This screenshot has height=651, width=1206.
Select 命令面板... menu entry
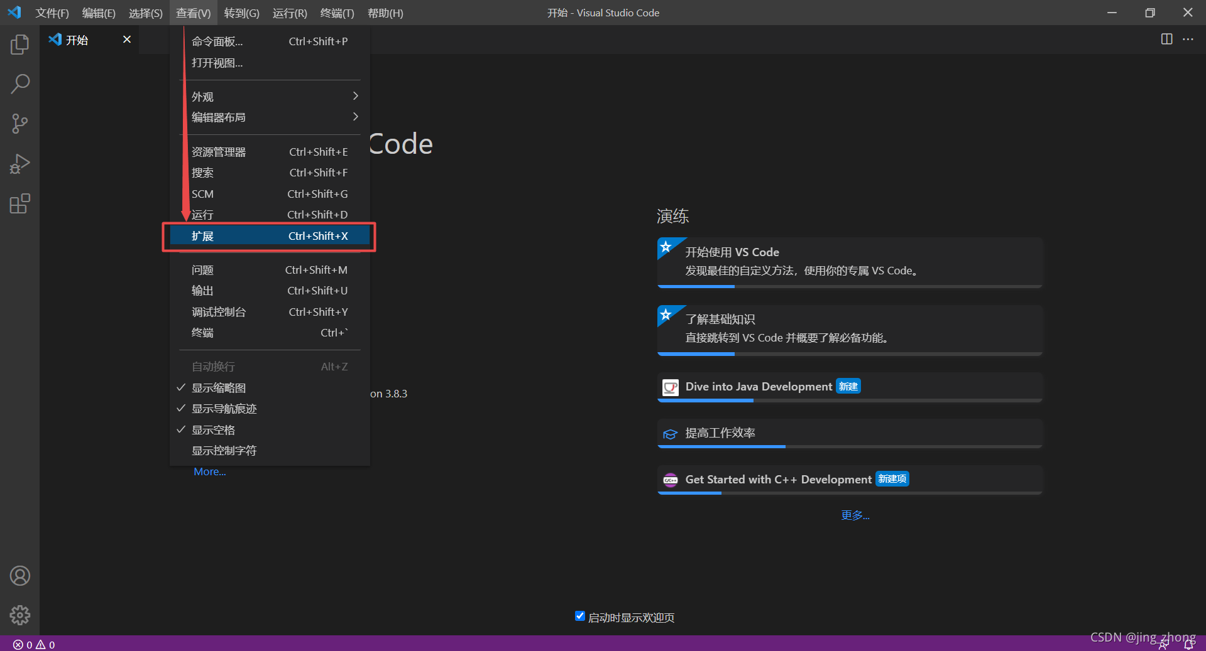270,41
